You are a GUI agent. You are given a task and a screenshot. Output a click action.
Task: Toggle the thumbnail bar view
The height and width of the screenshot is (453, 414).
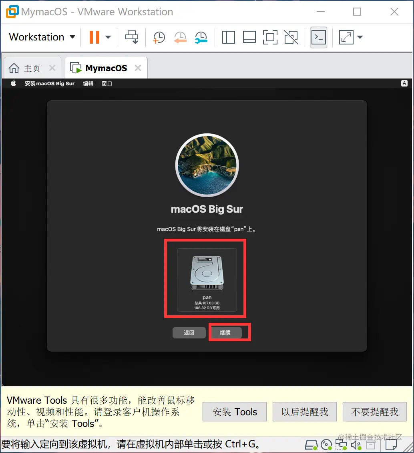pyautogui.click(x=249, y=37)
